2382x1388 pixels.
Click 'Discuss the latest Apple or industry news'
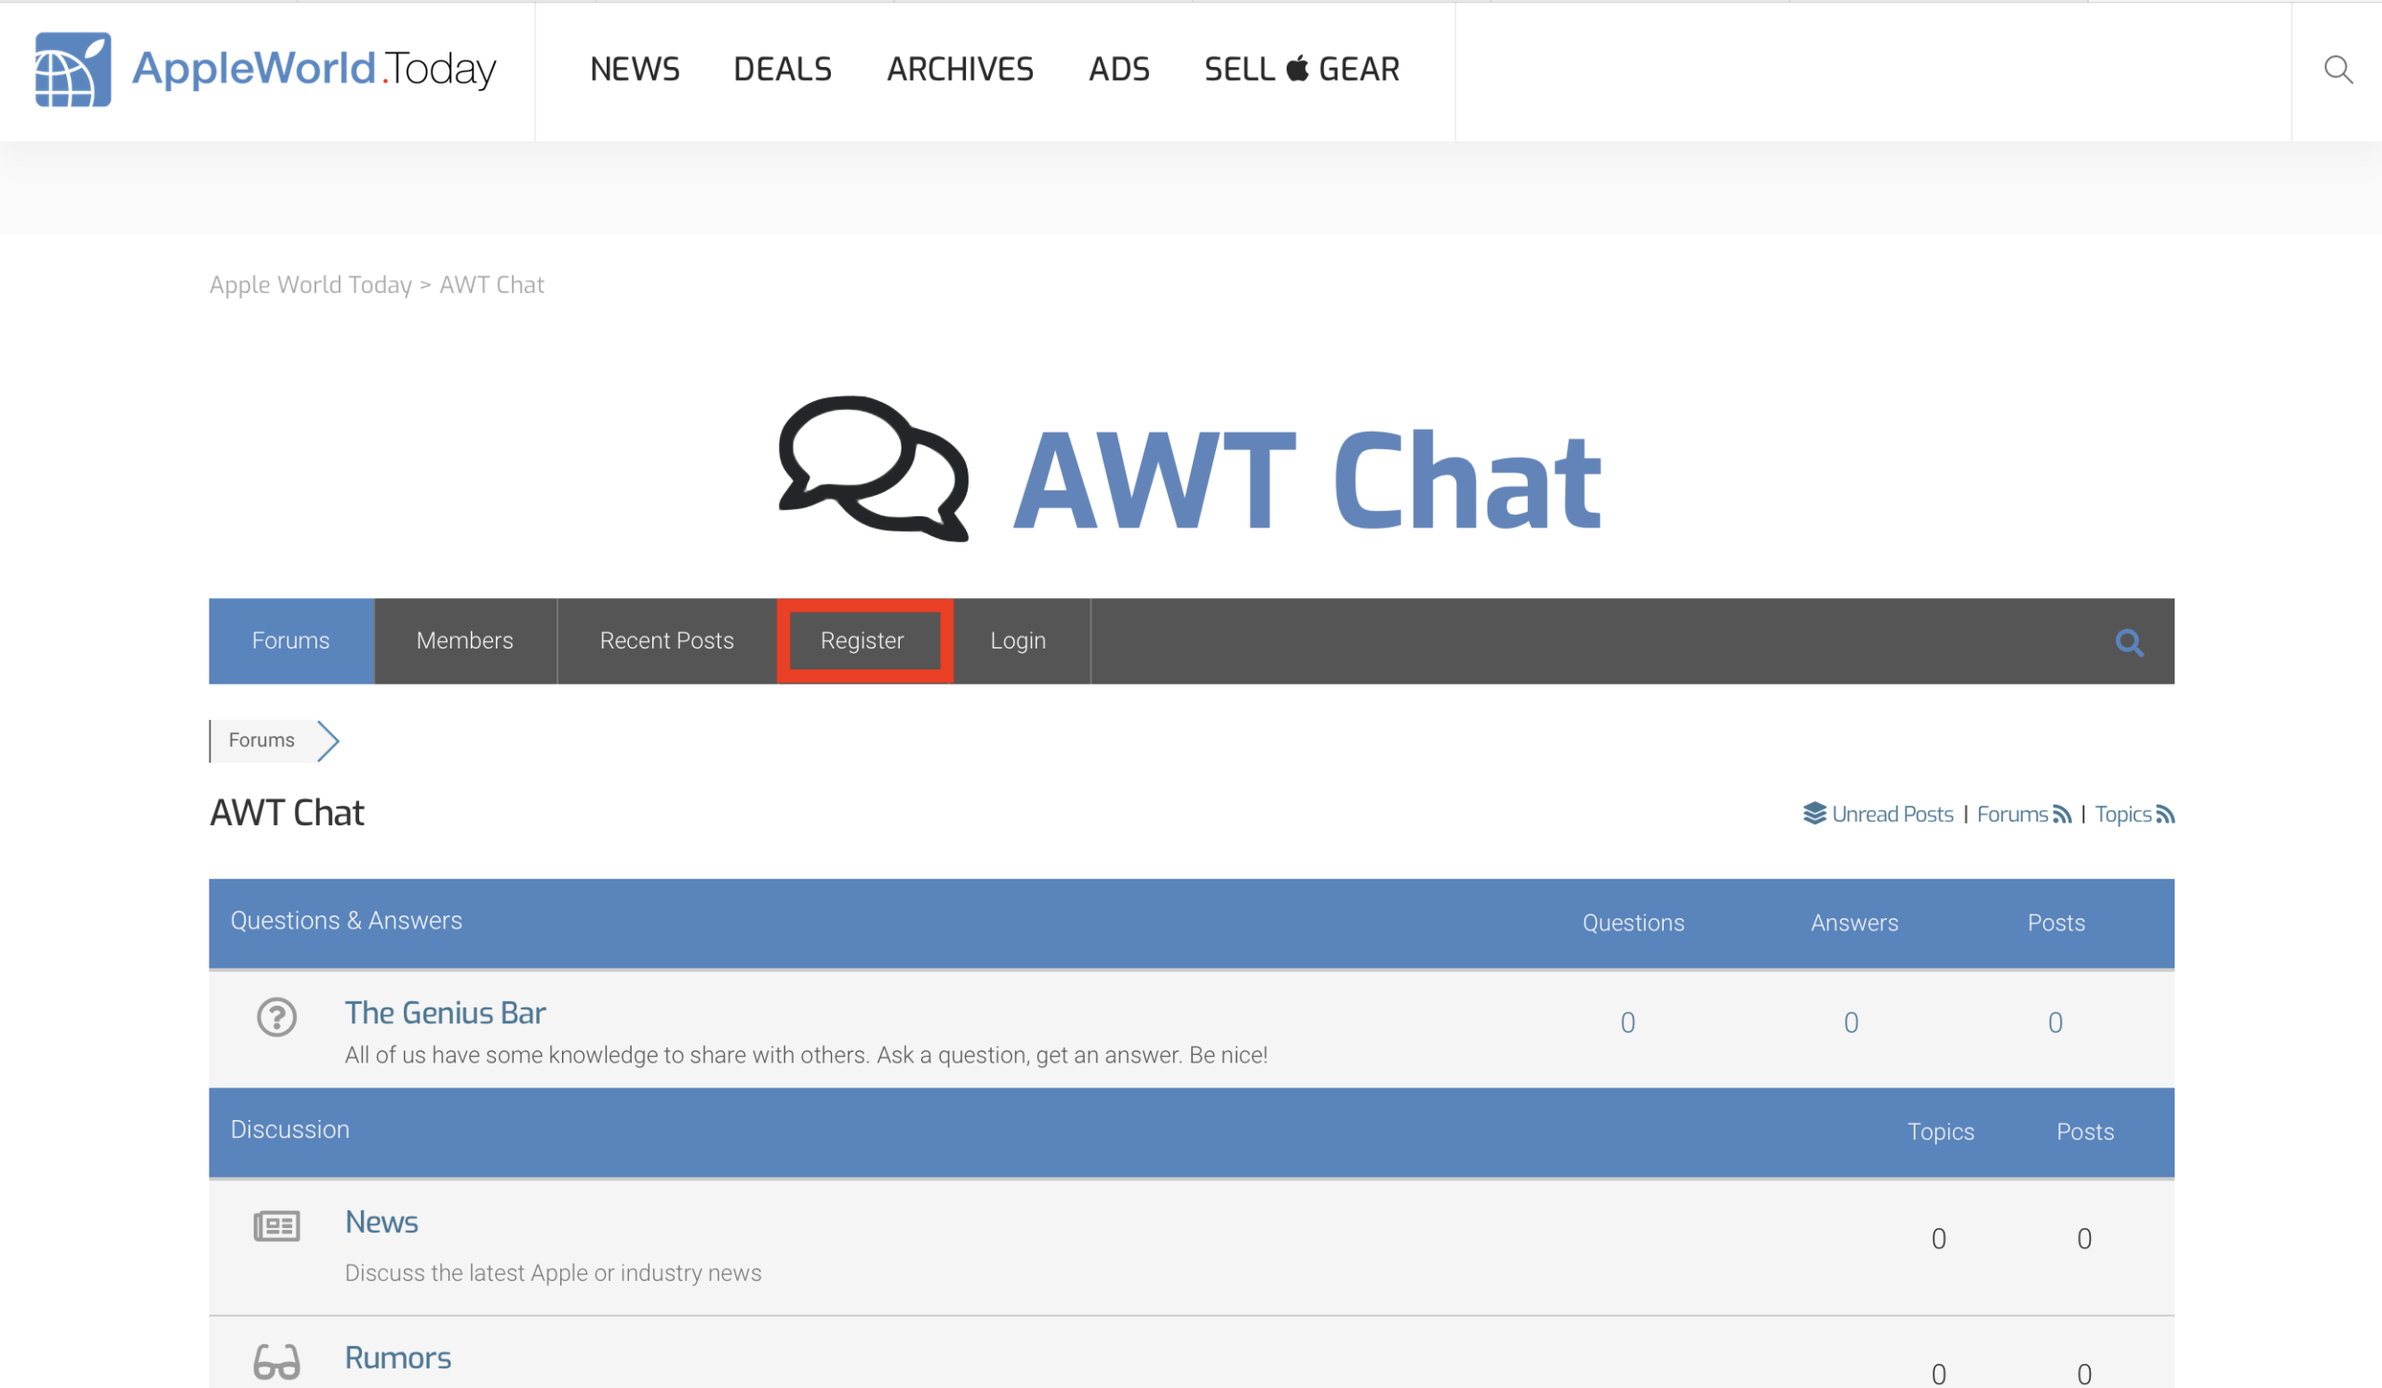553,1273
